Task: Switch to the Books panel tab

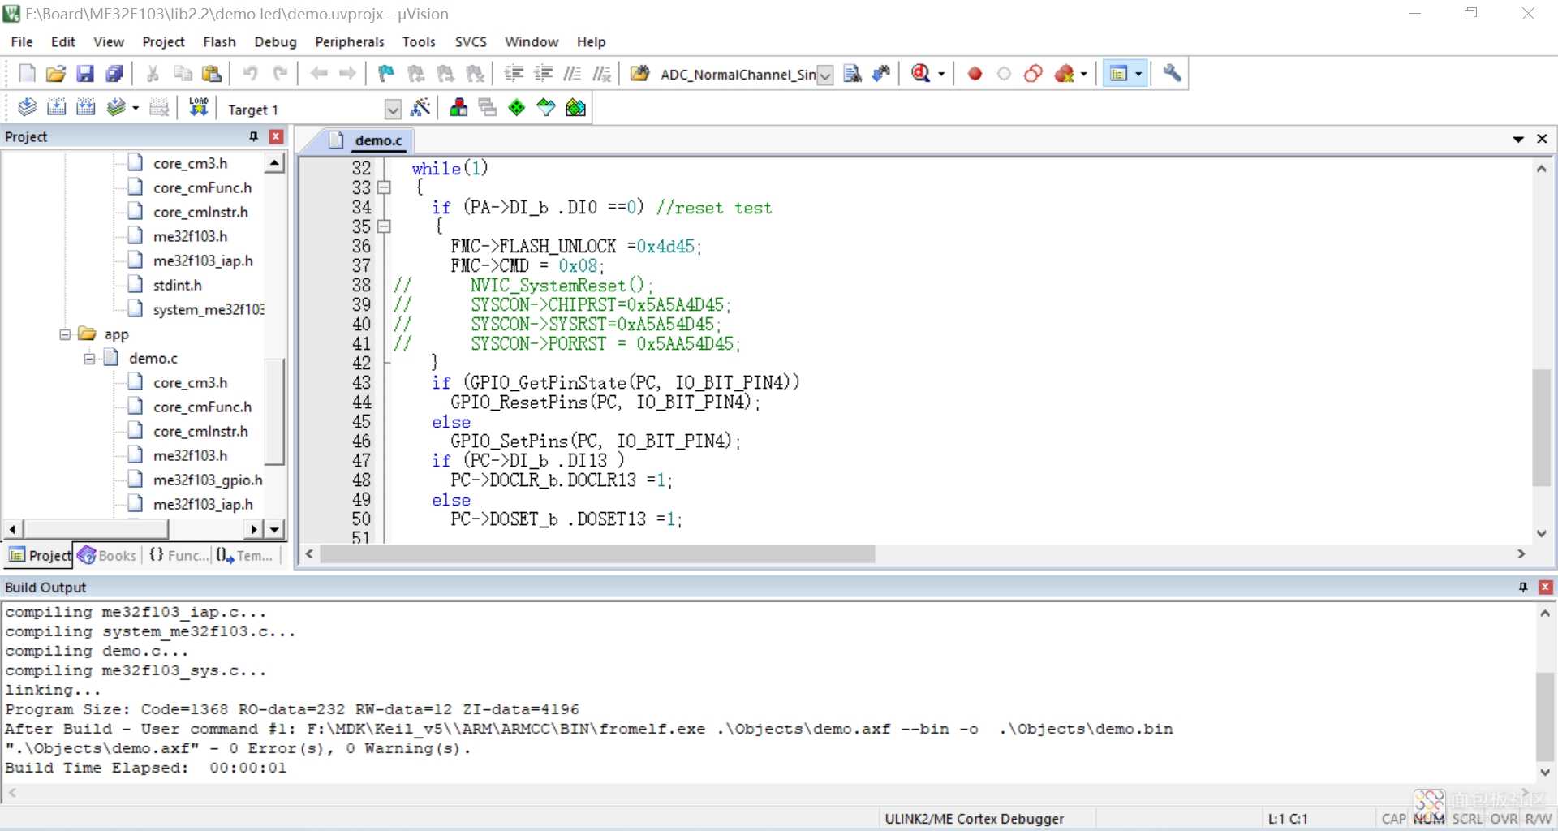Action: pyautogui.click(x=108, y=555)
